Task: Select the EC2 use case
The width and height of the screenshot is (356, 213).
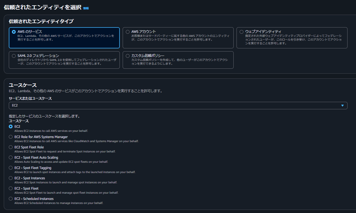Action: pyautogui.click(x=10, y=126)
